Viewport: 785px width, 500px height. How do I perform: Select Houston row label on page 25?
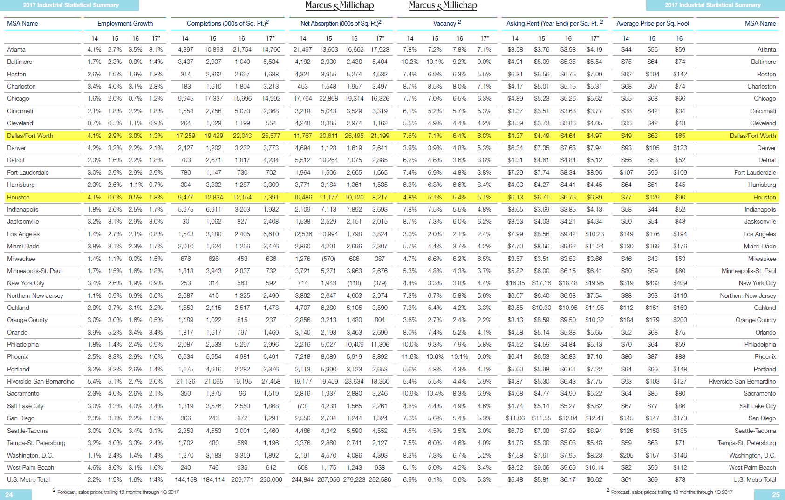point(765,197)
